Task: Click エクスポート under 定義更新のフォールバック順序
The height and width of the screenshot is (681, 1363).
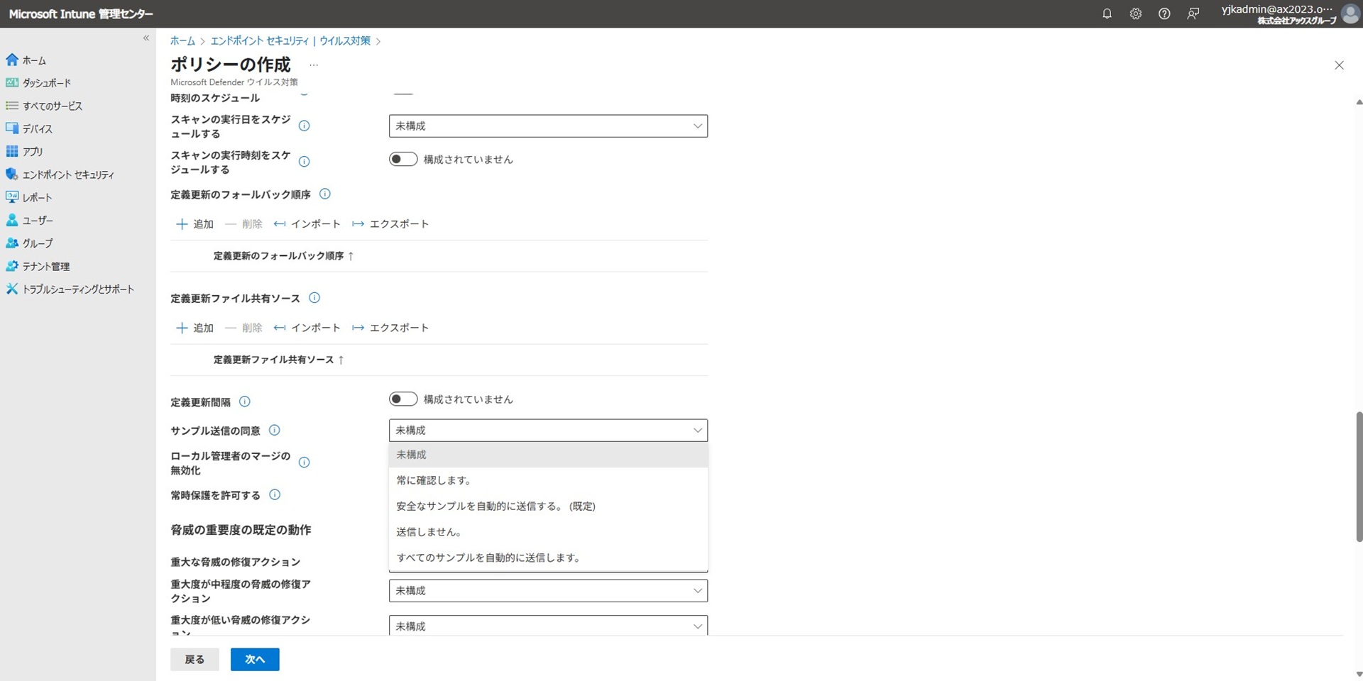Action: click(x=390, y=224)
